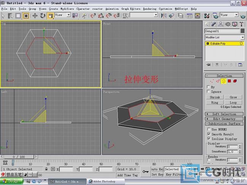Viewport: 247px width, 185px height.
Task: Toggle Absolute/Offset transform type-in mode
Action: (x=53, y=169)
